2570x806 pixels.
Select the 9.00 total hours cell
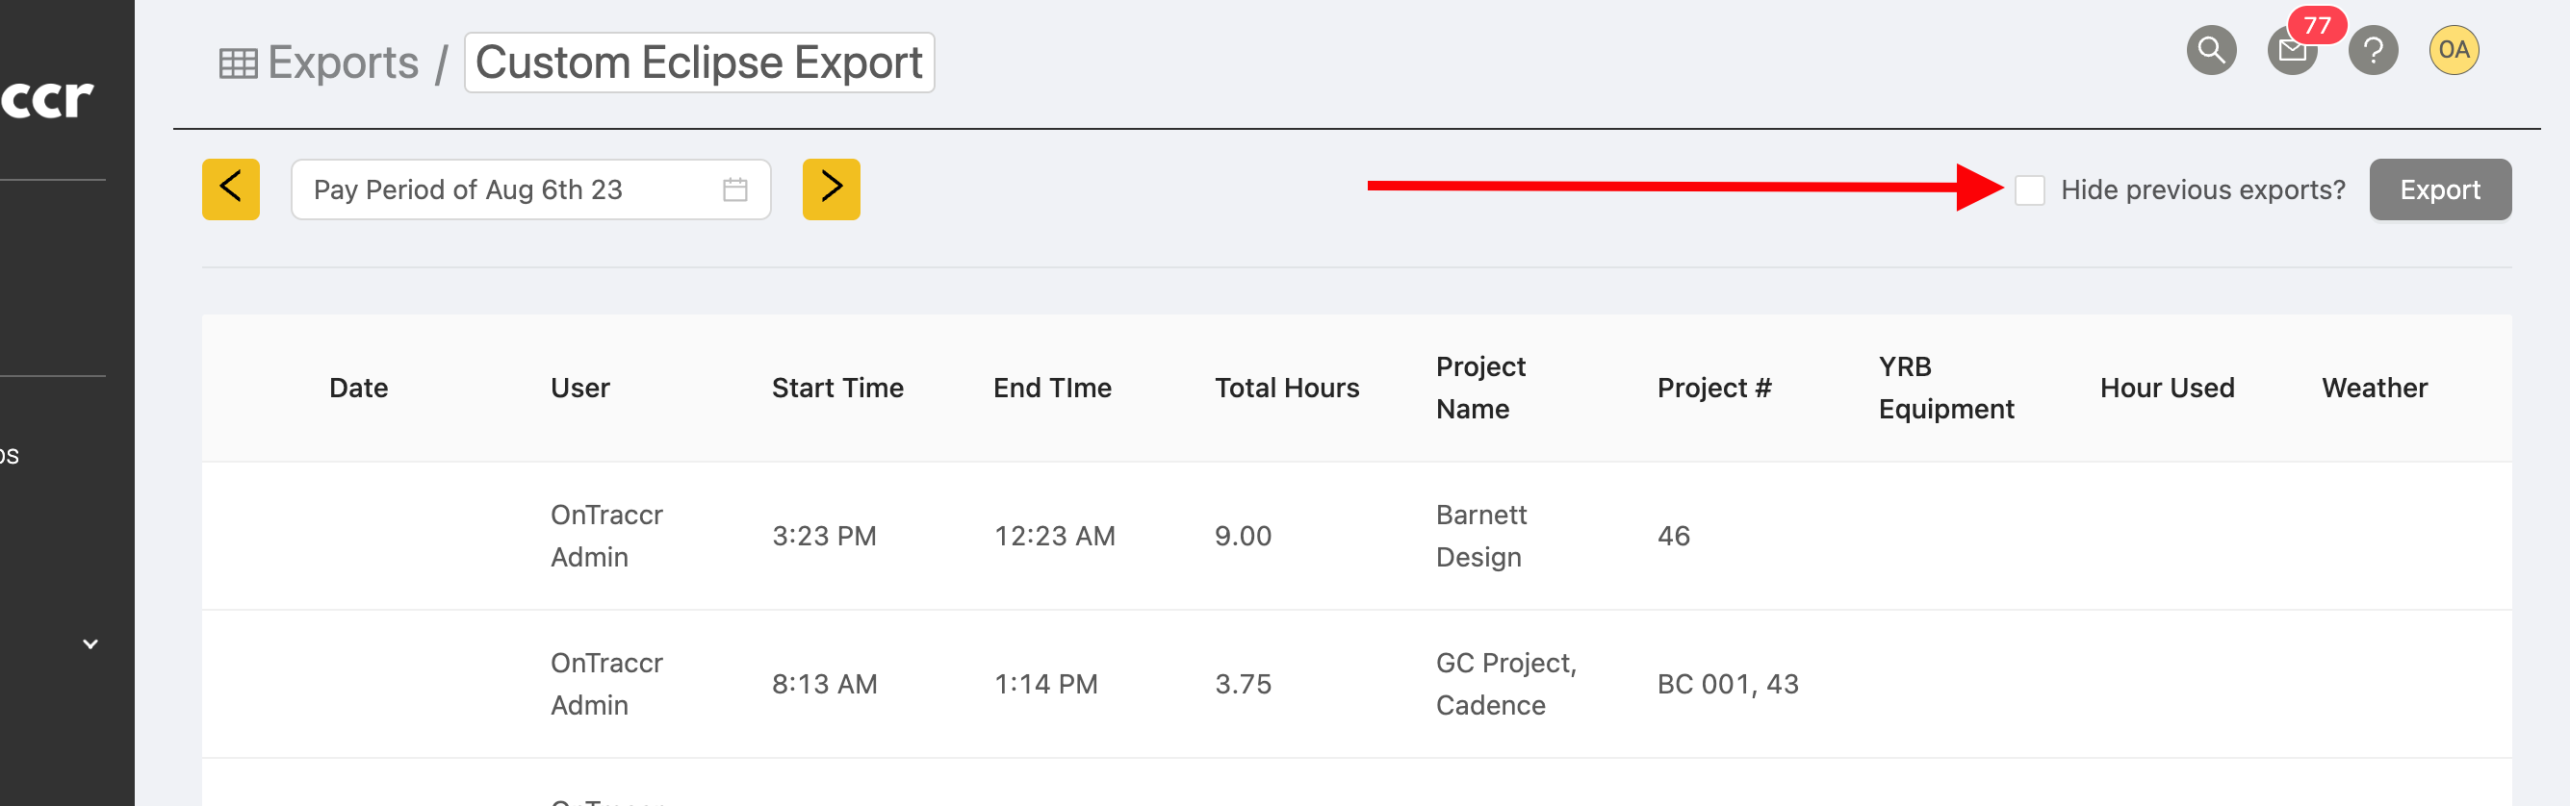click(x=1242, y=537)
